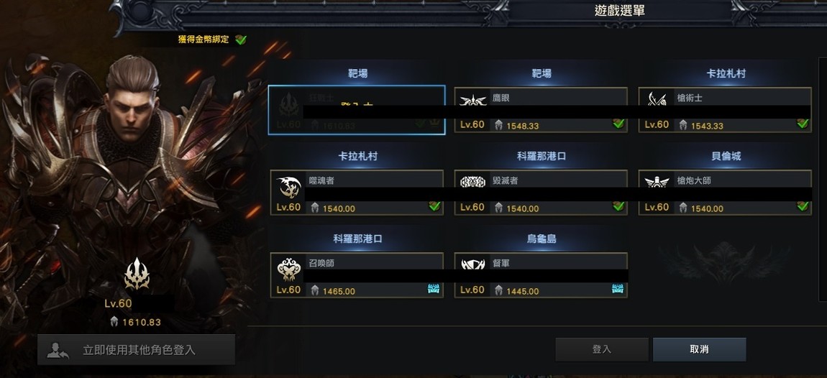Click the Summoner (召喚師) class icon
The width and height of the screenshot is (827, 378).
(x=288, y=270)
